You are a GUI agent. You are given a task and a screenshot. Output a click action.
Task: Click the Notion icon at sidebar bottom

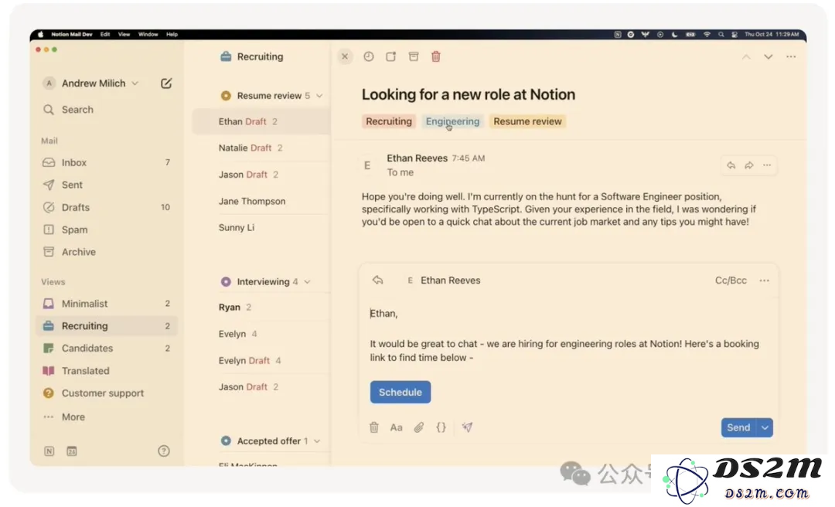pos(49,451)
